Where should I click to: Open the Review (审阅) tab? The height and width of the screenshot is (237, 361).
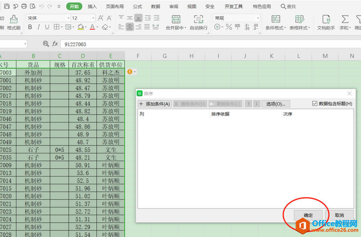point(173,6)
